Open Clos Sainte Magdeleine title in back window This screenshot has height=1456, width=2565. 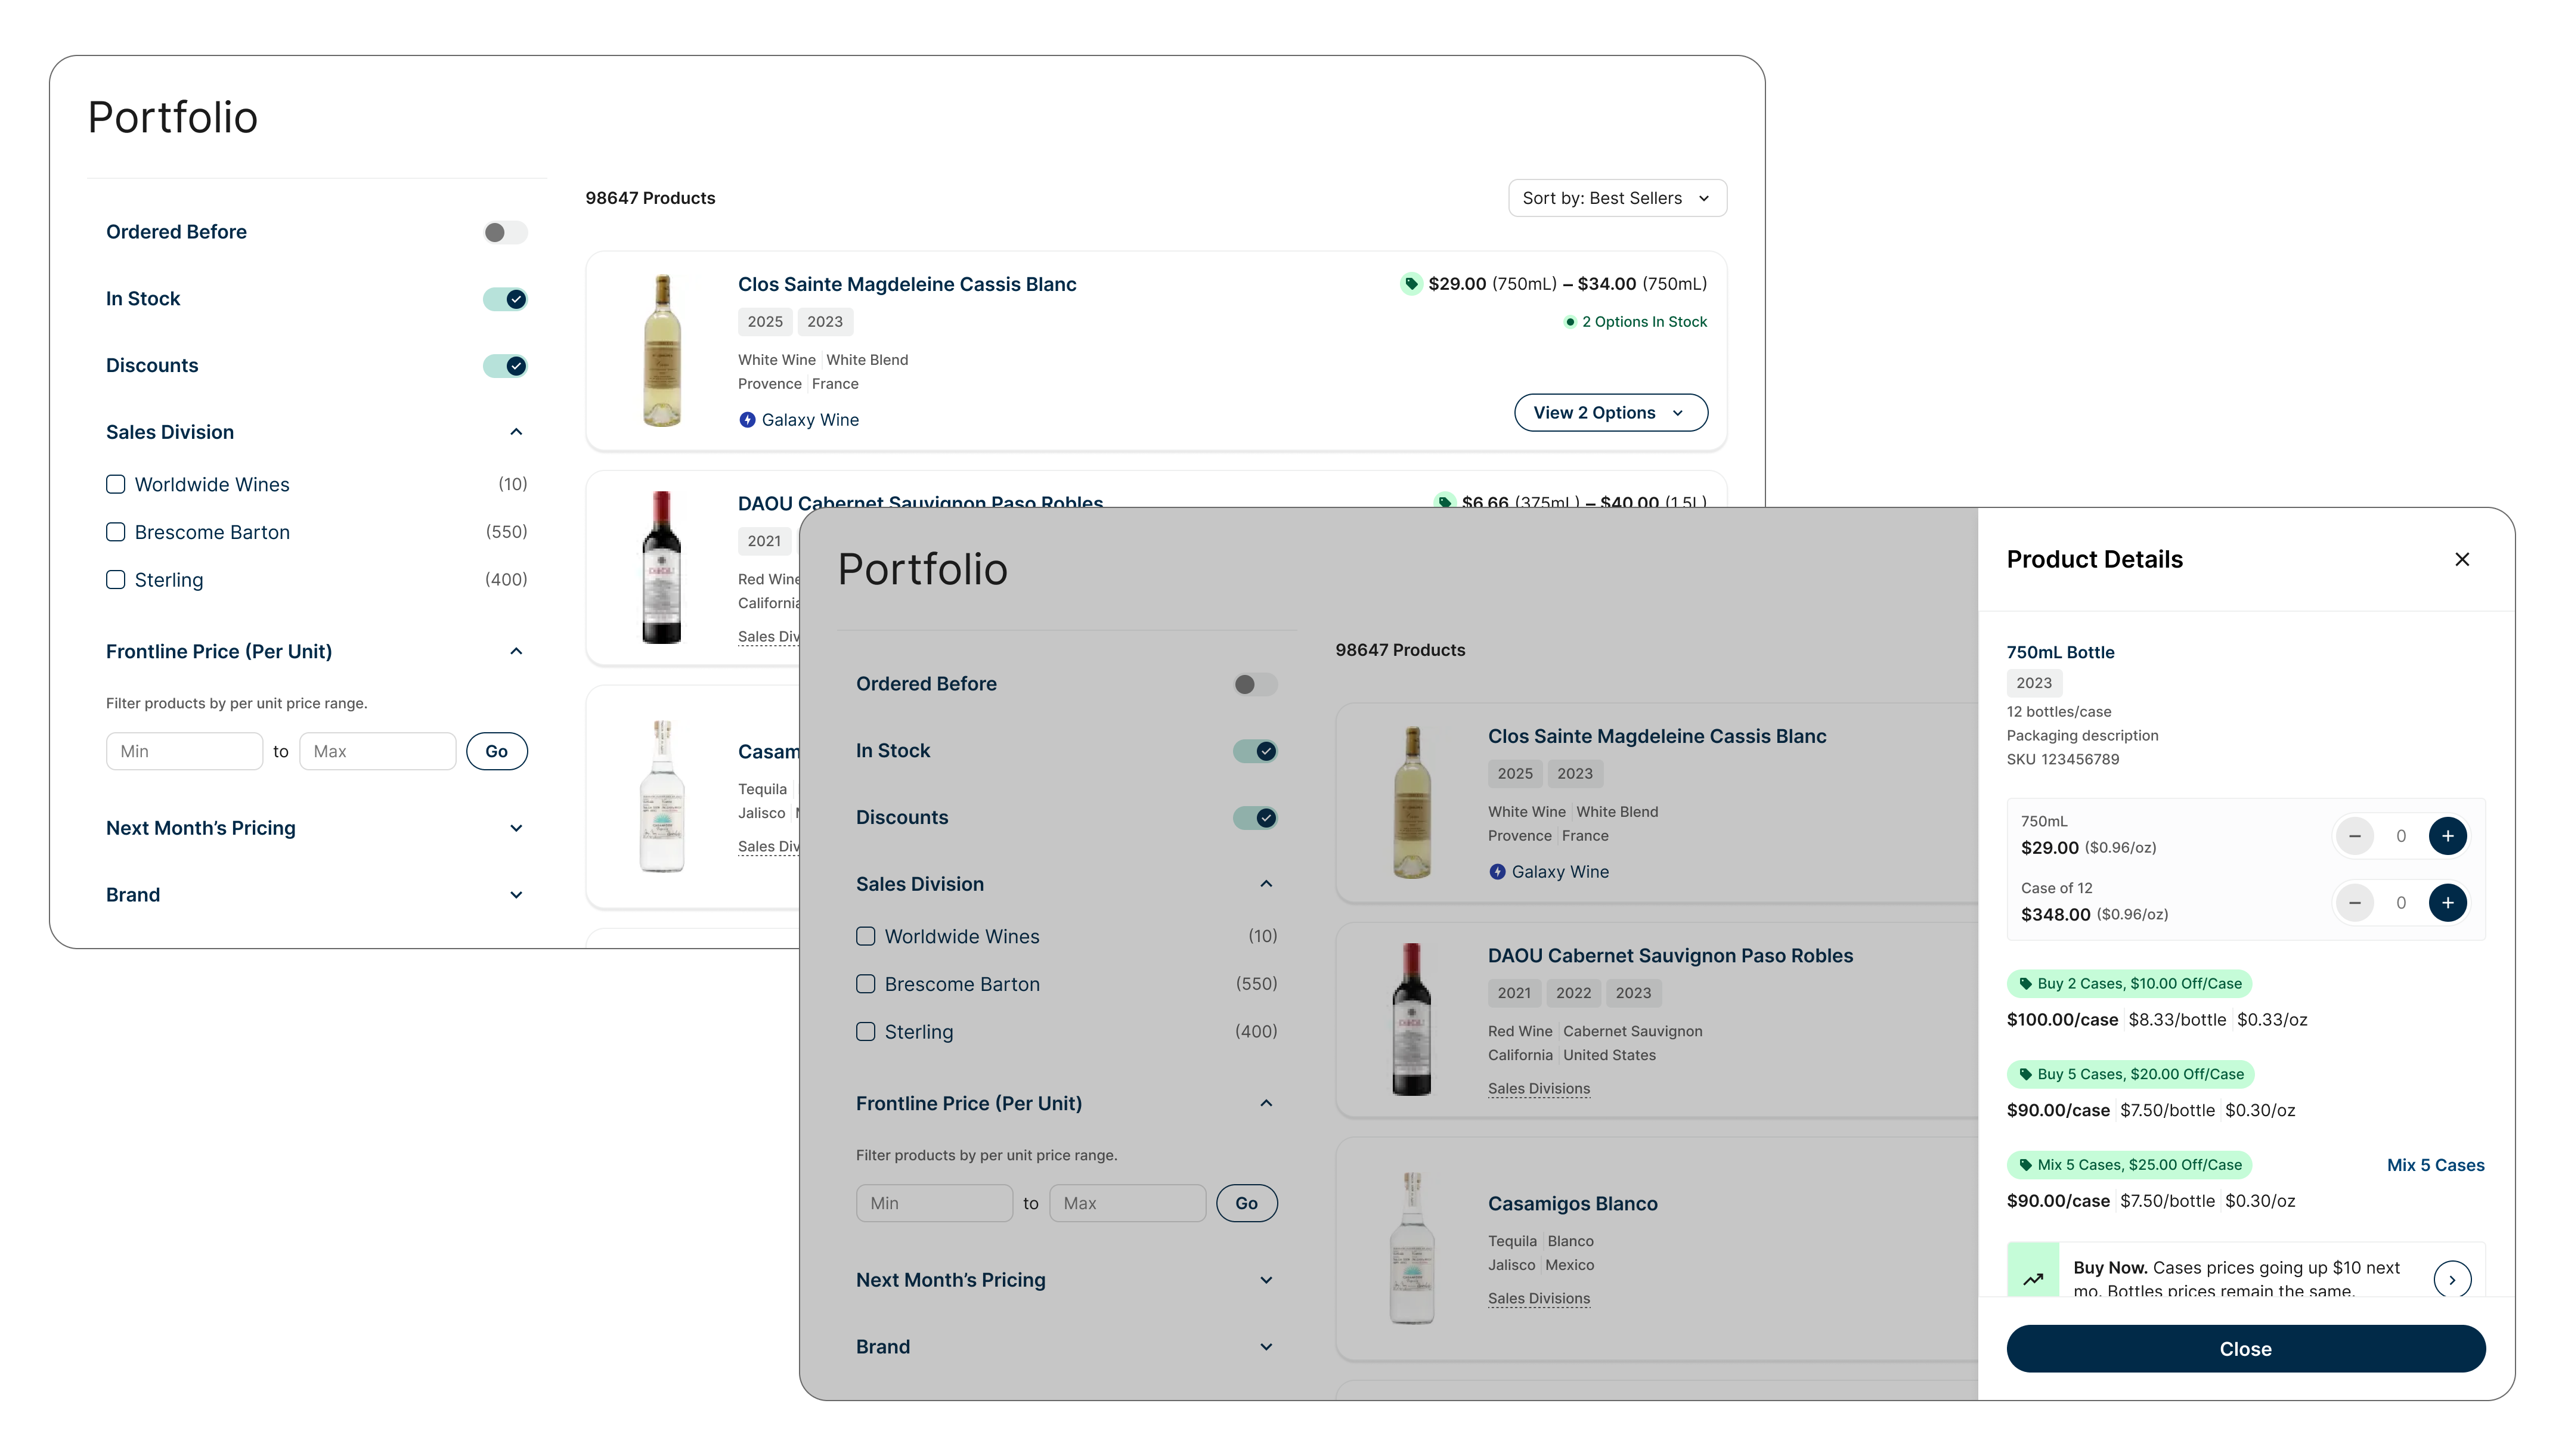(906, 284)
